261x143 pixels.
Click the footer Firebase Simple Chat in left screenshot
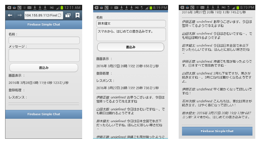pos(44,114)
